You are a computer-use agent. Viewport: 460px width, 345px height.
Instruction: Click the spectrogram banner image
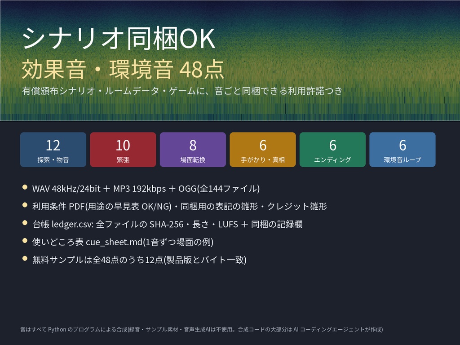point(230,61)
